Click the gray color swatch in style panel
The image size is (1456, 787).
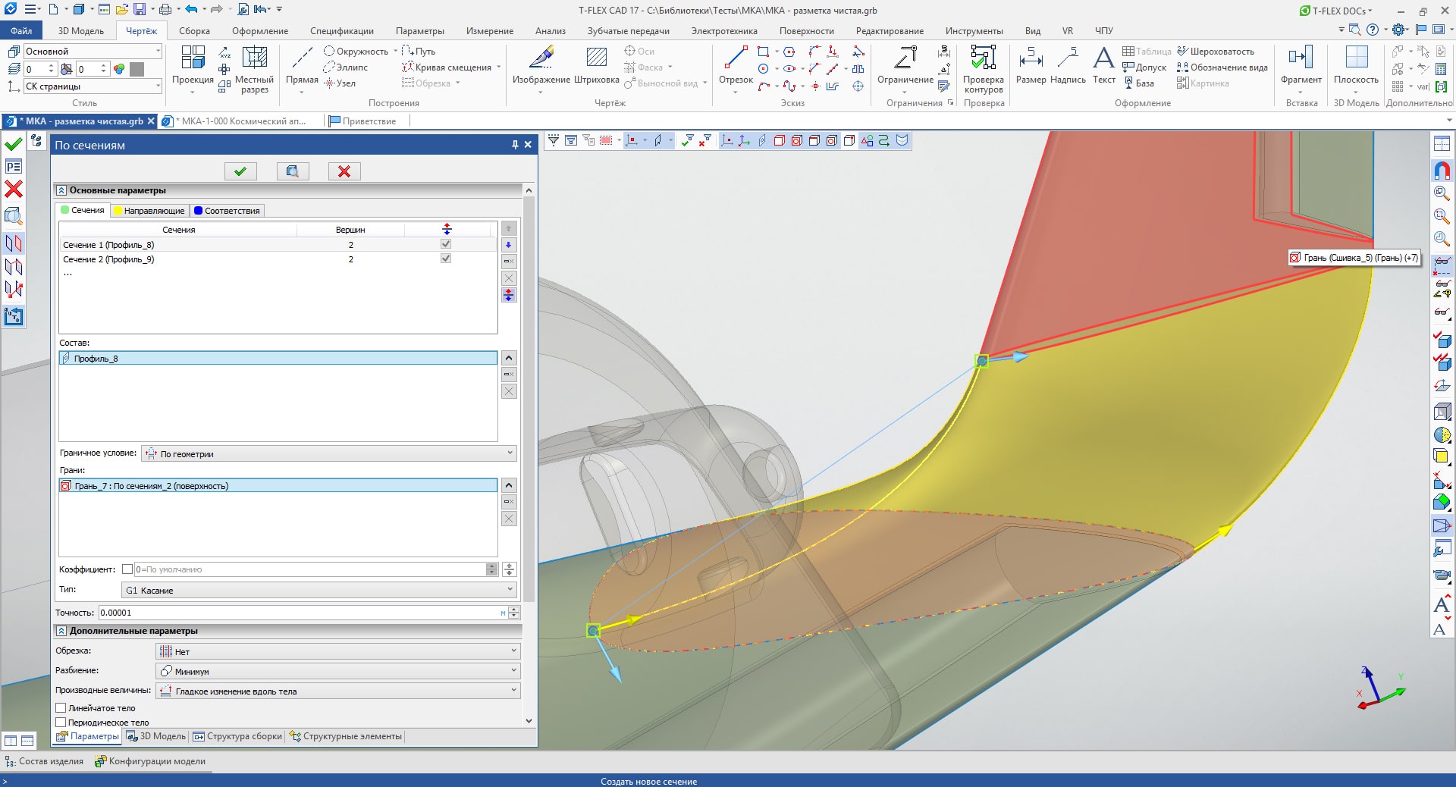pyautogui.click(x=137, y=69)
